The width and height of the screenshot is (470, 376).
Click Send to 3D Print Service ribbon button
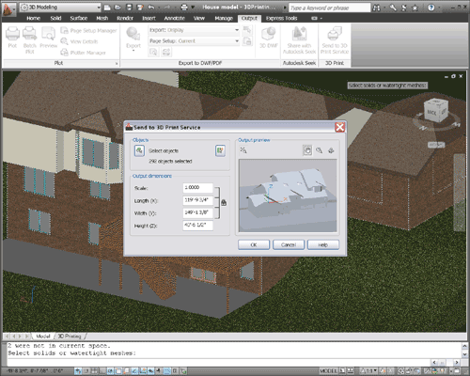pos(335,40)
